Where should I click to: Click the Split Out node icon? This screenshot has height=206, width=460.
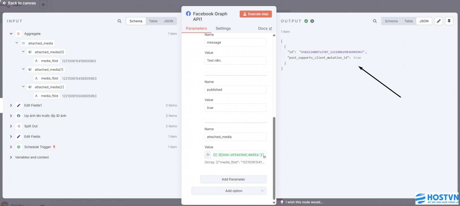tap(19, 126)
